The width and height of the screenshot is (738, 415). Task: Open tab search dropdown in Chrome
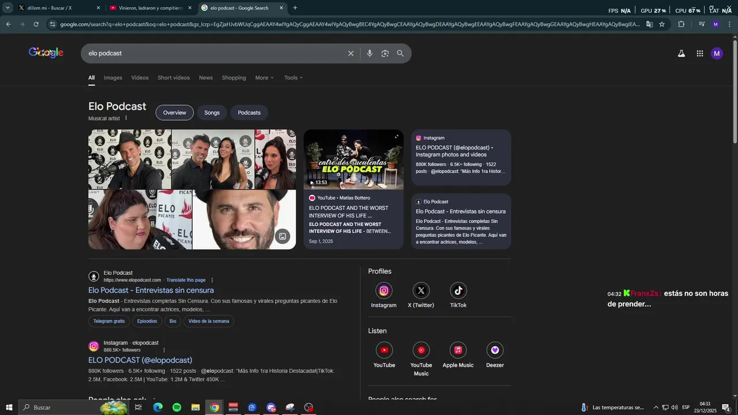(x=7, y=8)
